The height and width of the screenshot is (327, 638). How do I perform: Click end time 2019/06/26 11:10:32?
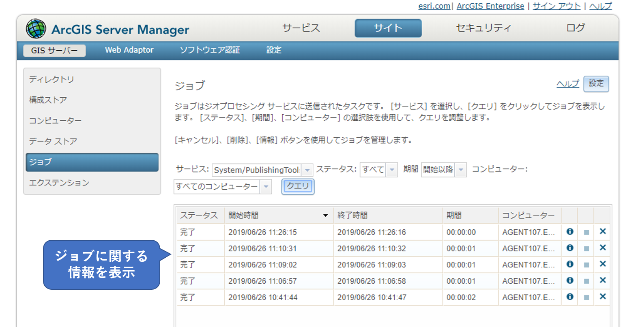[x=372, y=248]
